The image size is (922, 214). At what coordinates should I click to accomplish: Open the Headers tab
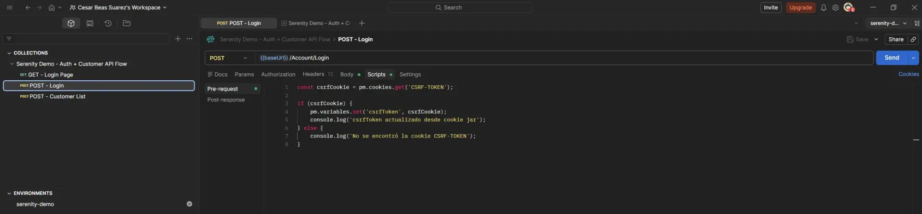[x=318, y=74]
